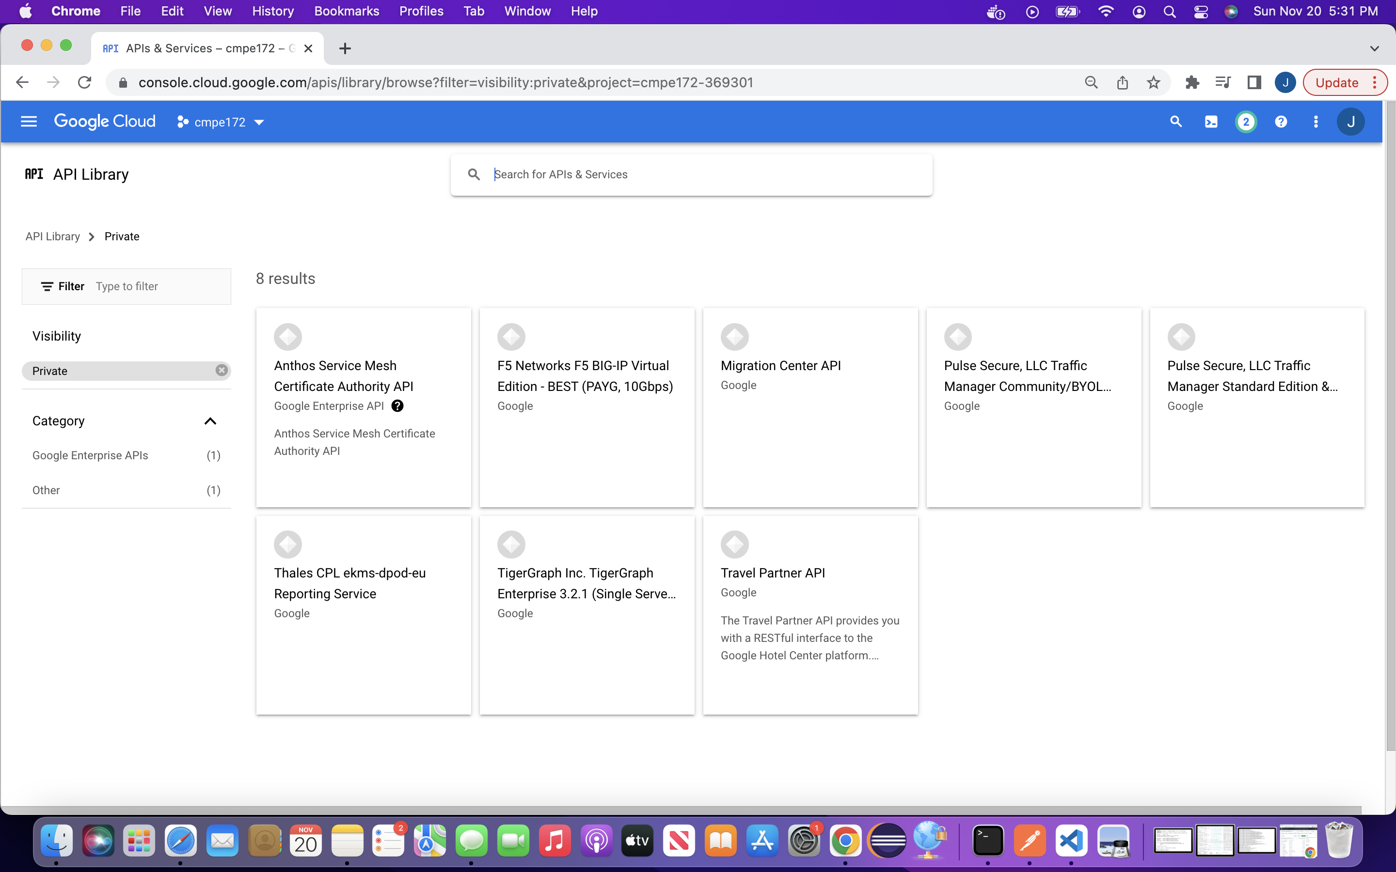Go to API Library breadcrumb link

pos(52,236)
